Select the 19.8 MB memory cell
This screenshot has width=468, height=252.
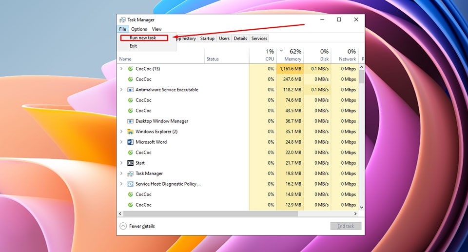(290, 174)
